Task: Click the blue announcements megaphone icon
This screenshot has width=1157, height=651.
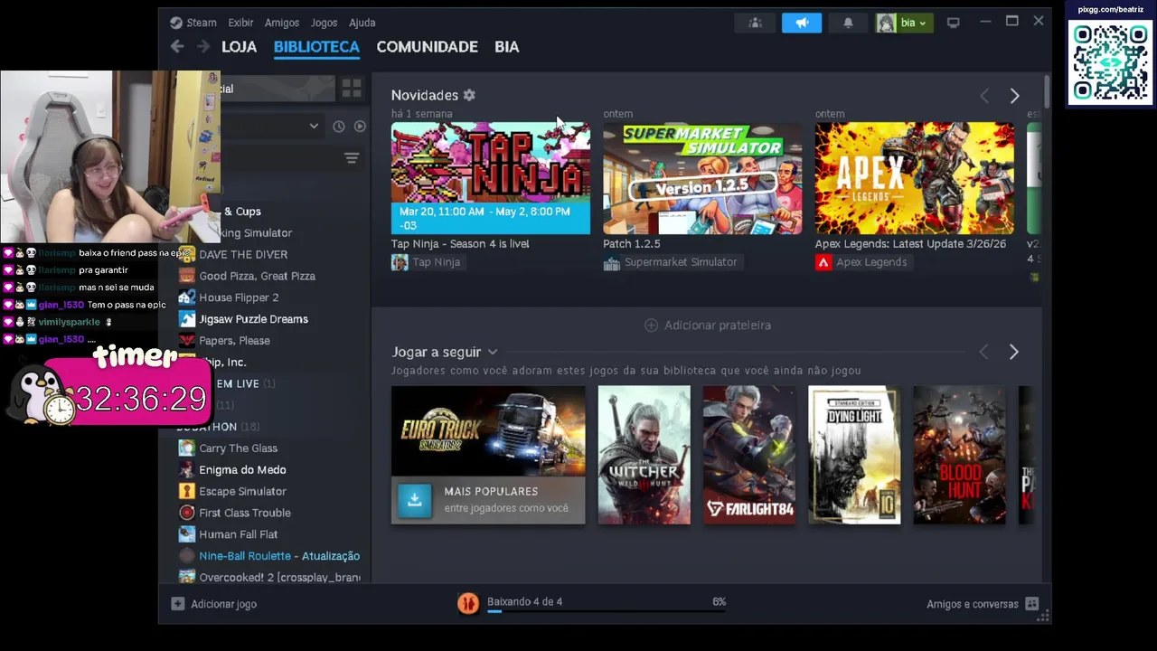Action: click(x=802, y=23)
